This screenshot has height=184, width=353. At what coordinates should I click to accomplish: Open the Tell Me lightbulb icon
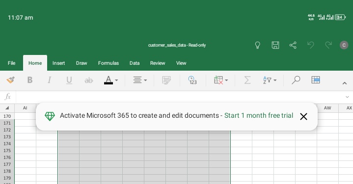(x=258, y=45)
